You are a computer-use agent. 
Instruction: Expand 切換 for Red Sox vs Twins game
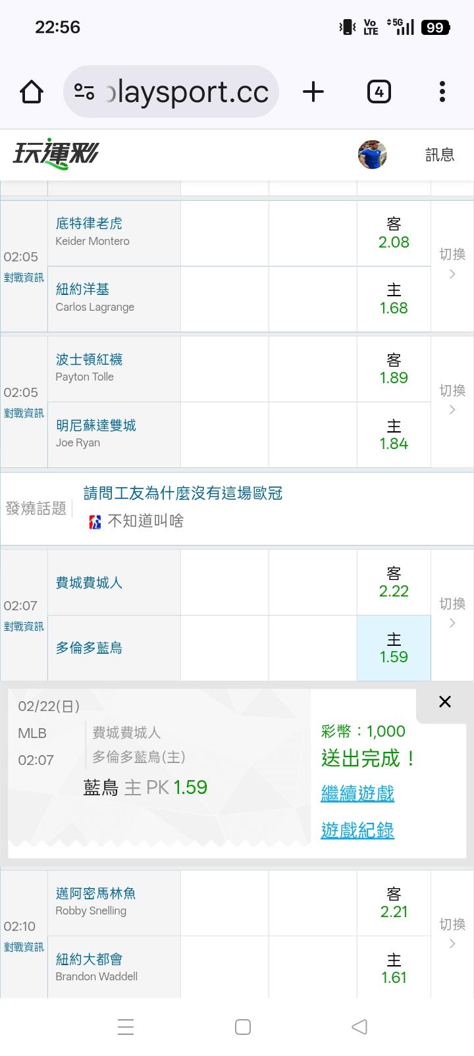452,400
